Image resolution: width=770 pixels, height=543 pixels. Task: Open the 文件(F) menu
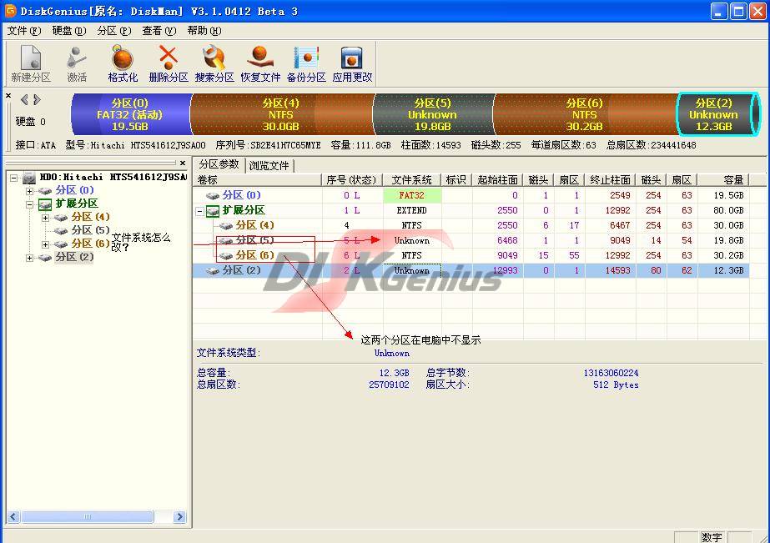[x=24, y=31]
